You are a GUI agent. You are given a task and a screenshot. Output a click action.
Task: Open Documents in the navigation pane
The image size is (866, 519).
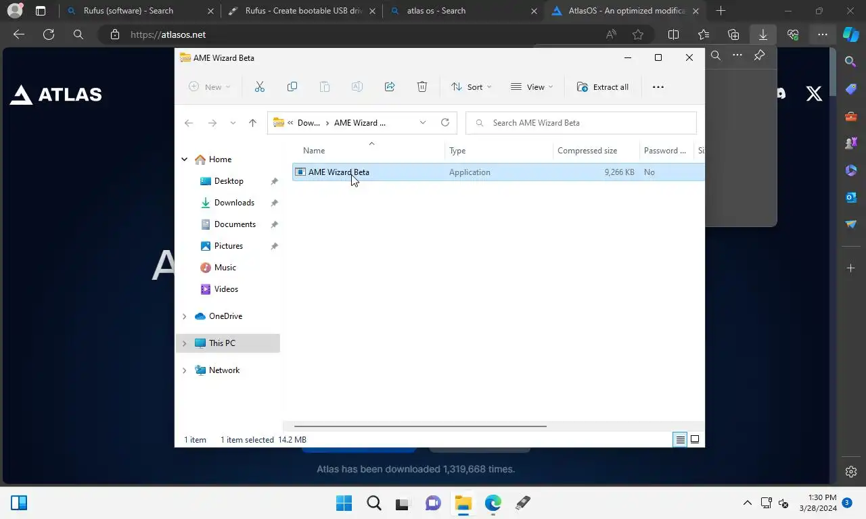(x=235, y=224)
